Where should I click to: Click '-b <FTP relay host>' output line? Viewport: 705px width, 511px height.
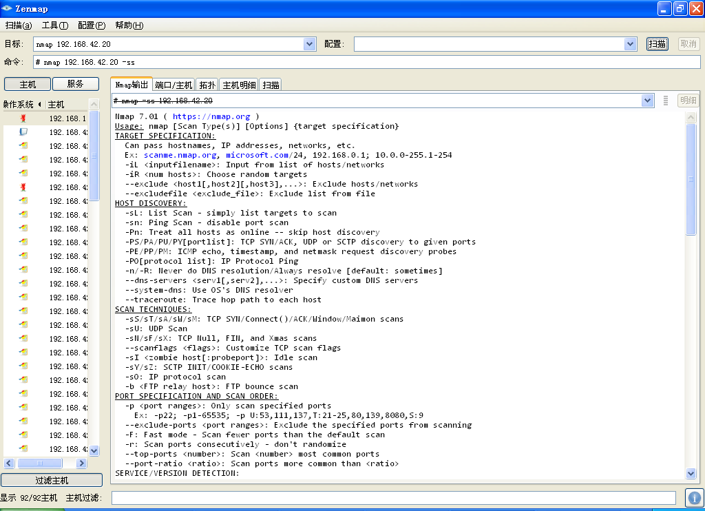pos(211,387)
